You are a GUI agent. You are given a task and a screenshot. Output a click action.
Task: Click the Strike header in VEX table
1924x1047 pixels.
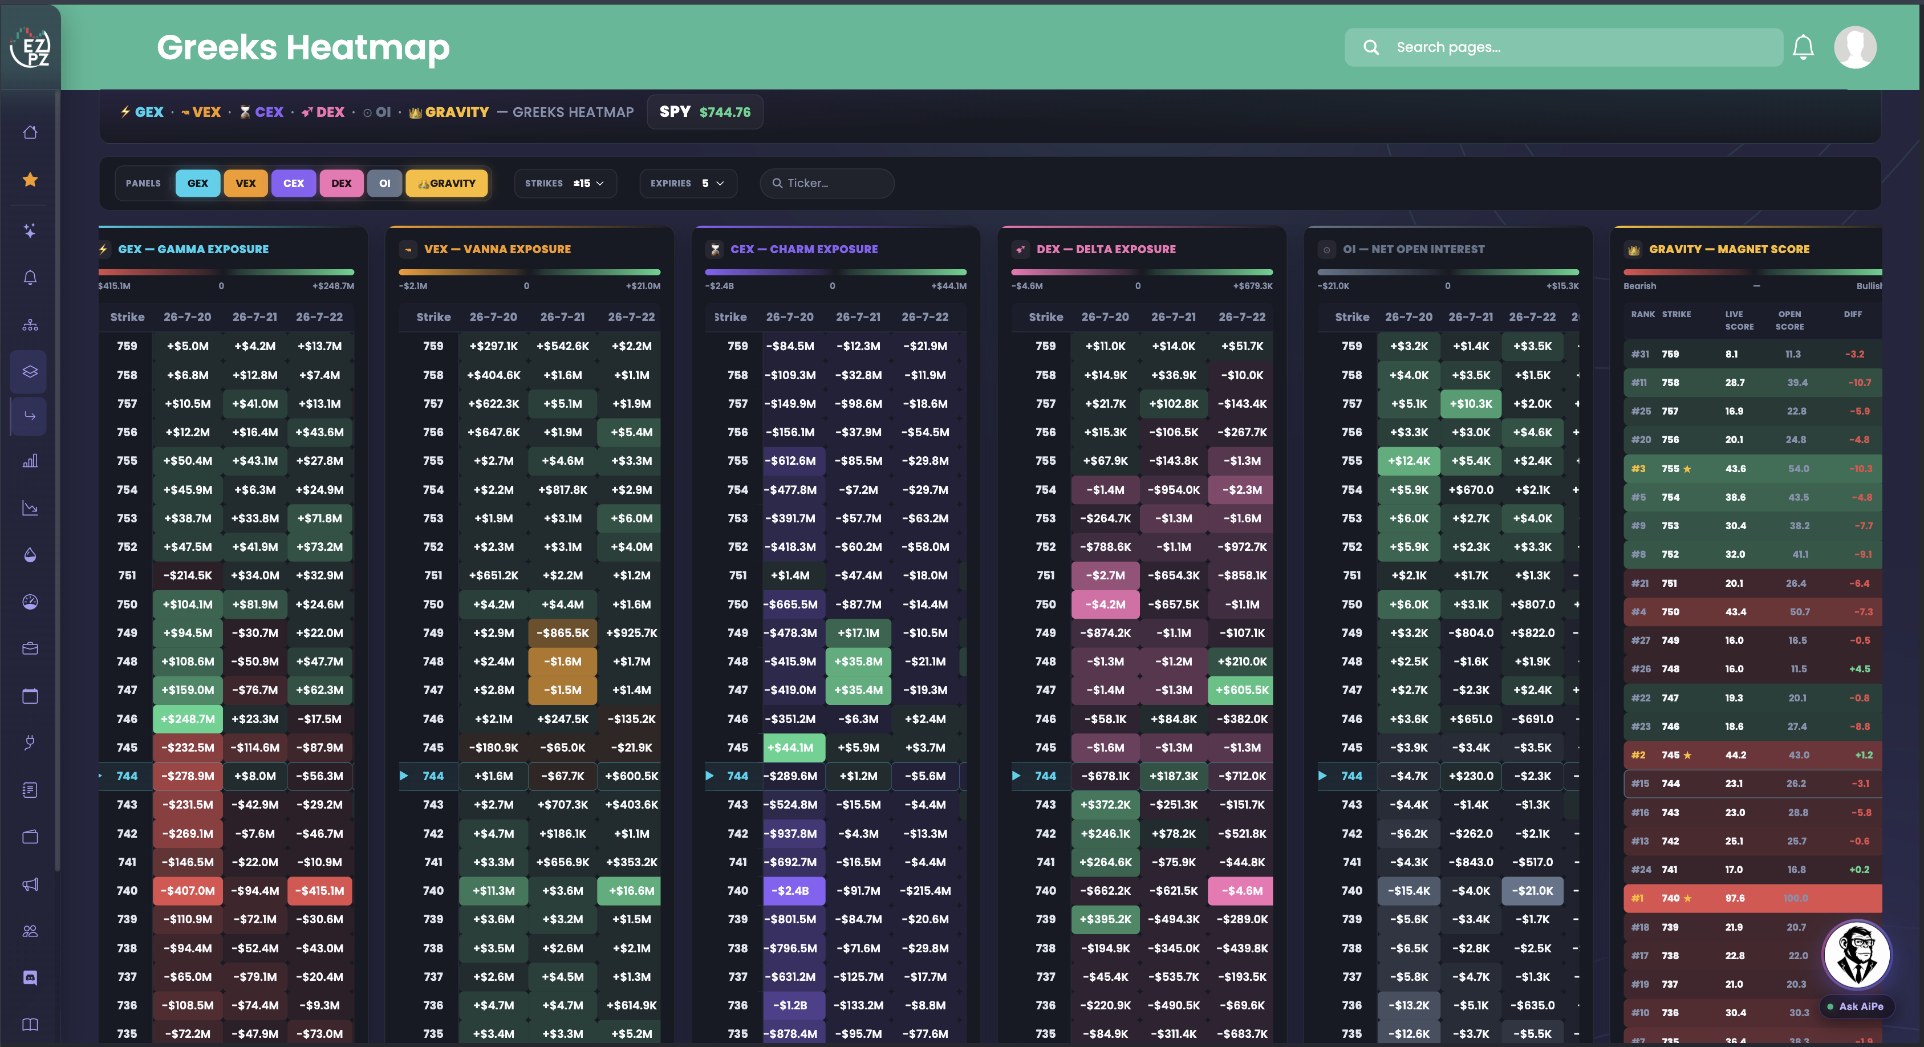point(433,316)
